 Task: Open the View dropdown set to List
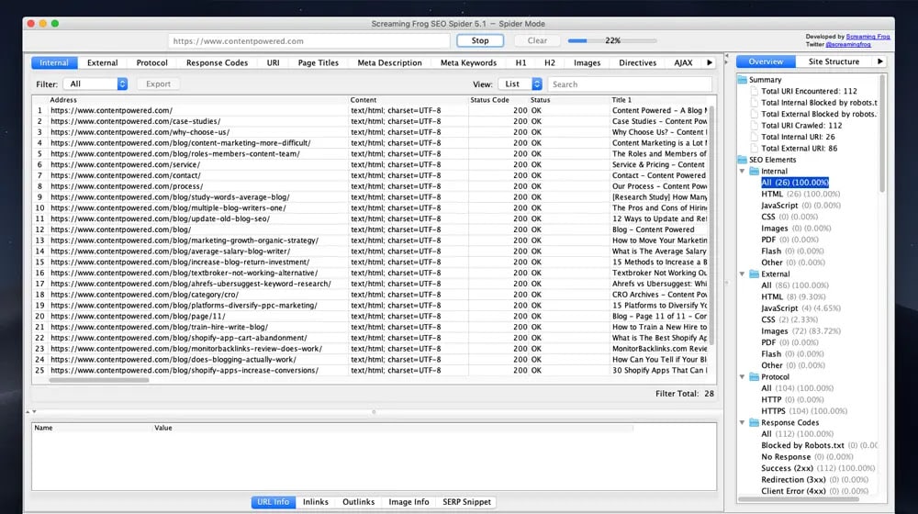(x=521, y=84)
